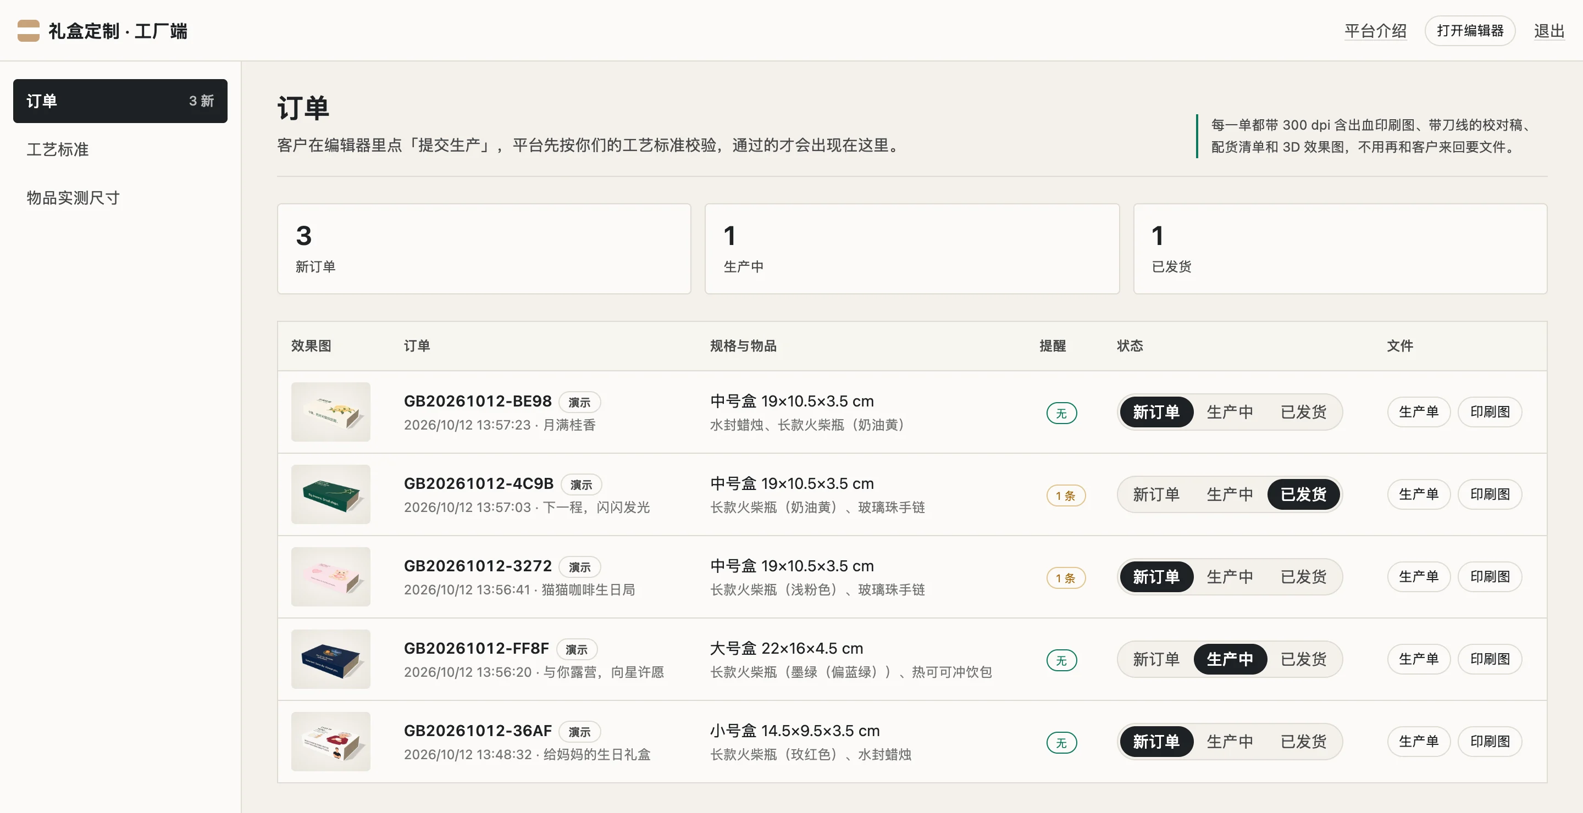Screen dimensions: 1583x813
Task: Click the 无 reminder badge for GB20261012-36AF
Action: click(x=1061, y=742)
